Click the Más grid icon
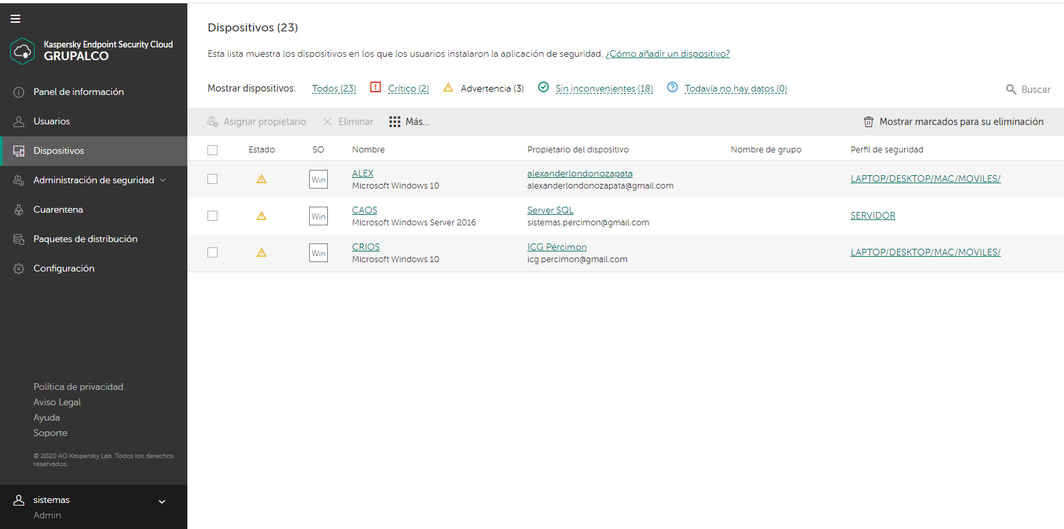The image size is (1064, 529). [x=395, y=122]
